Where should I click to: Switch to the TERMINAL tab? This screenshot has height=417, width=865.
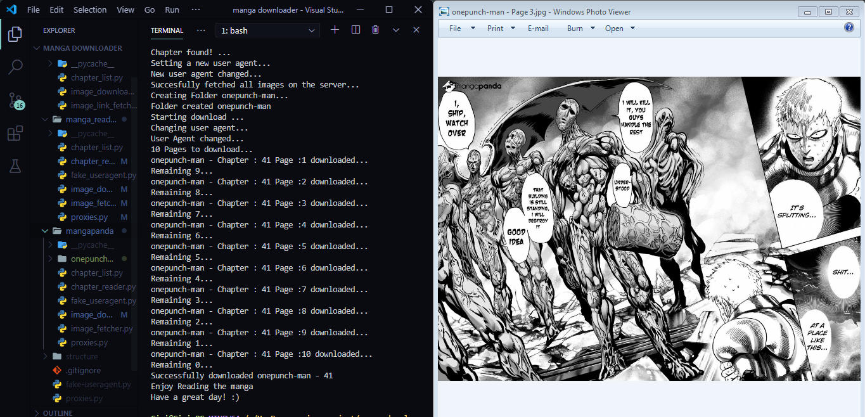pyautogui.click(x=167, y=30)
